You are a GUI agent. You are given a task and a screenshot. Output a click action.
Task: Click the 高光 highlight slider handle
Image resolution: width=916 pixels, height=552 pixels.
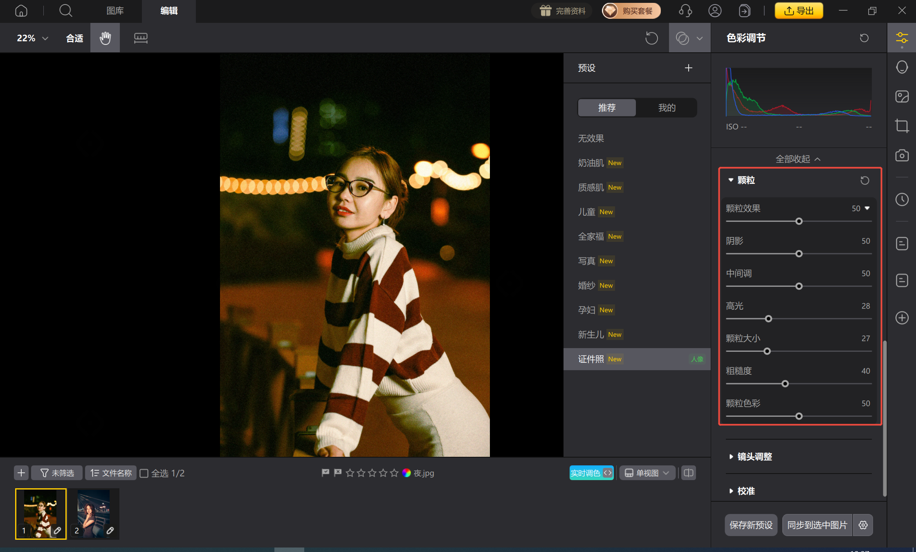768,319
